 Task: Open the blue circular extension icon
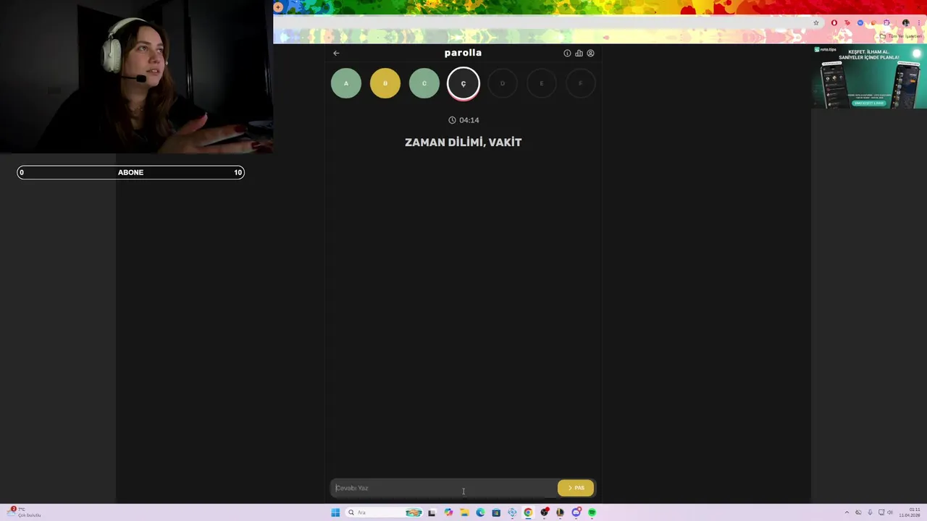(x=860, y=22)
